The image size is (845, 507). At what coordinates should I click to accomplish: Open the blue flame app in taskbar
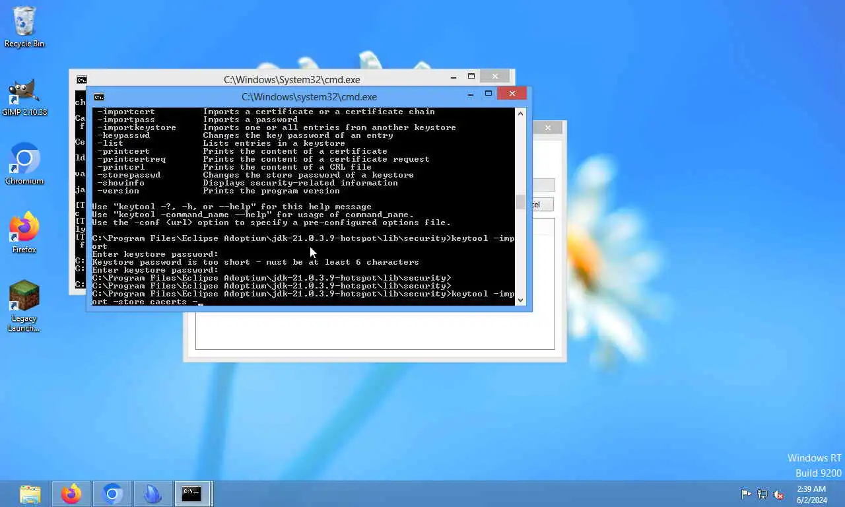[152, 494]
